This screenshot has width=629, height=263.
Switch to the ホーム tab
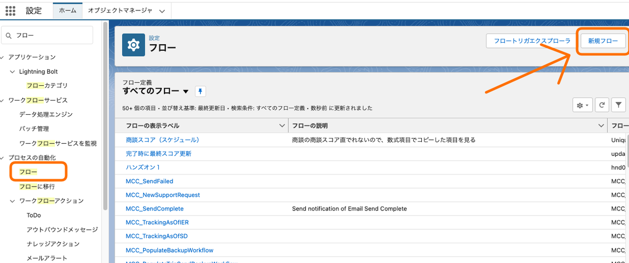(x=67, y=11)
